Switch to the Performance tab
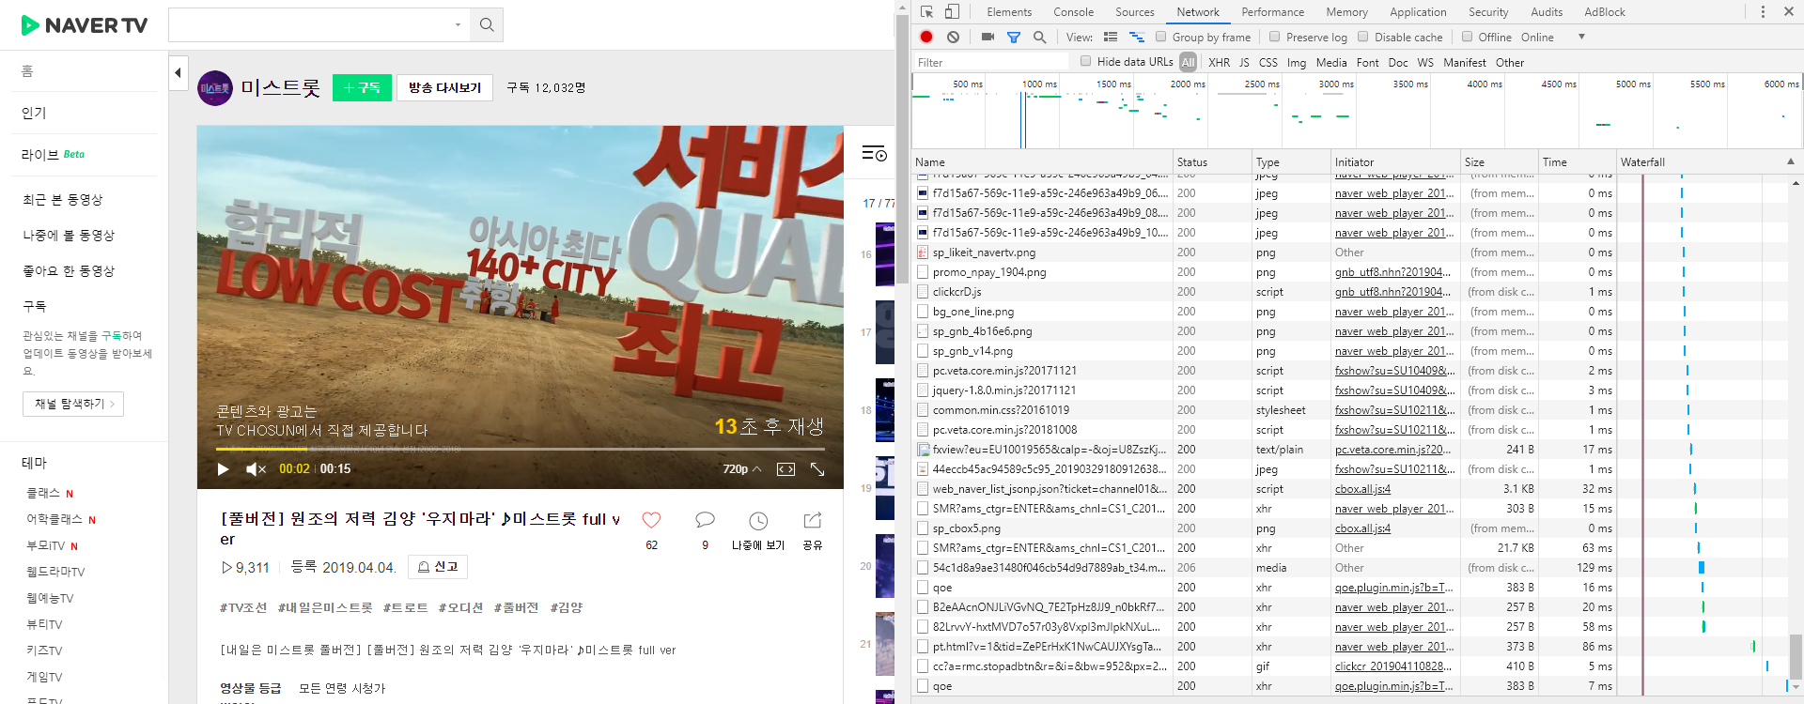This screenshot has height=704, width=1804. [x=1273, y=12]
